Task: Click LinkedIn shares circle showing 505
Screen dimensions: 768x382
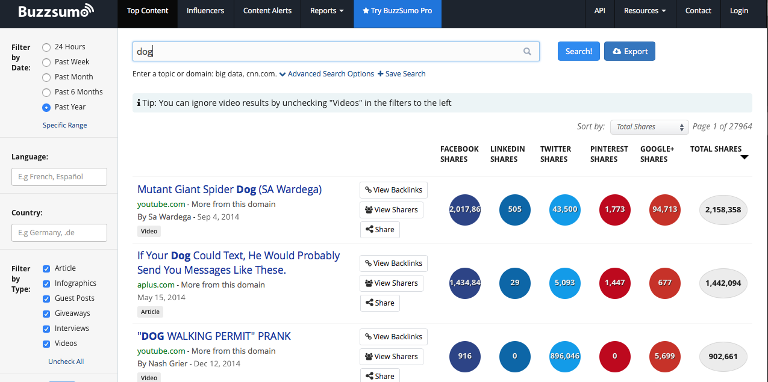Action: tap(515, 210)
